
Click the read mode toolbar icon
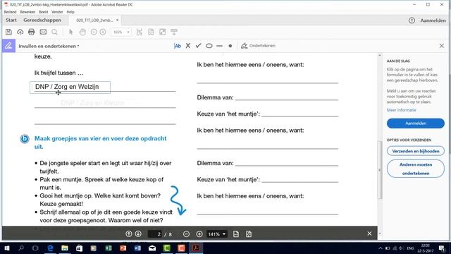click(x=174, y=32)
